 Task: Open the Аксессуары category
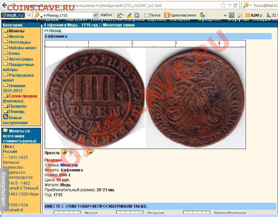tap(21, 59)
